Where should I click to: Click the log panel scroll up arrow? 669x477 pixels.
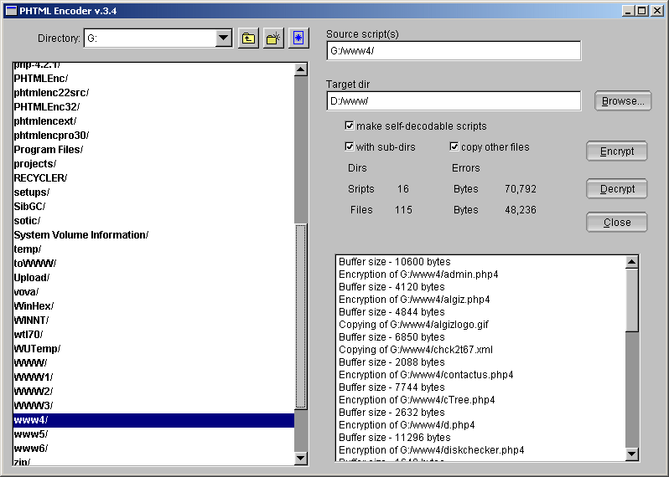(x=632, y=262)
